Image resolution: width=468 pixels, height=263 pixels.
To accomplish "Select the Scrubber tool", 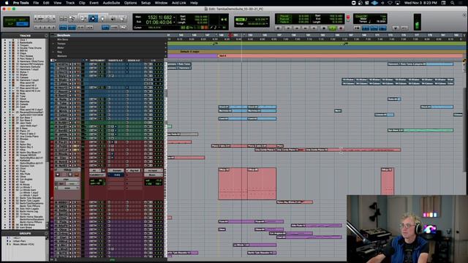I will (x=113, y=18).
